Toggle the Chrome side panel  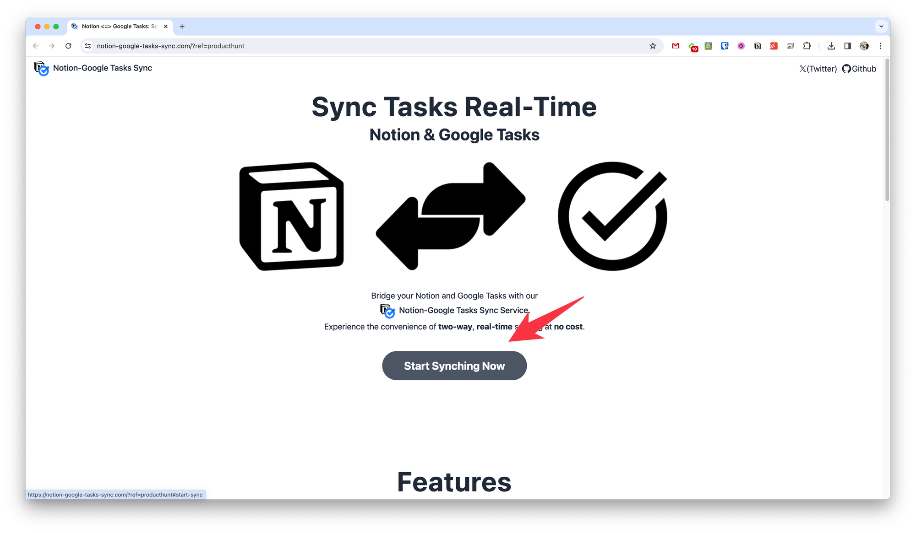point(848,46)
